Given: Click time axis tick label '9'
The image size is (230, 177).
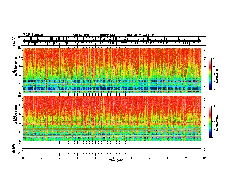Looking at the screenshot, I should (186, 158).
